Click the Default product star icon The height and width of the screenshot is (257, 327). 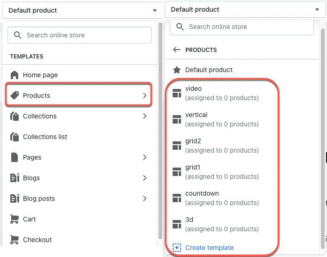pos(177,70)
